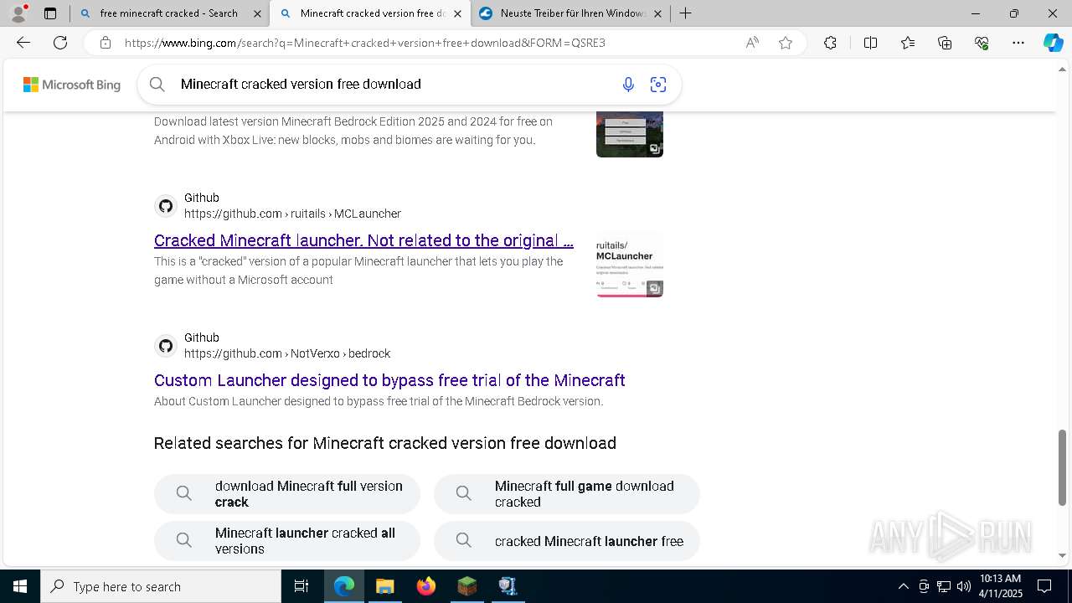This screenshot has width=1072, height=603.
Task: Open Microsoft Edge from taskbar
Action: 344,586
